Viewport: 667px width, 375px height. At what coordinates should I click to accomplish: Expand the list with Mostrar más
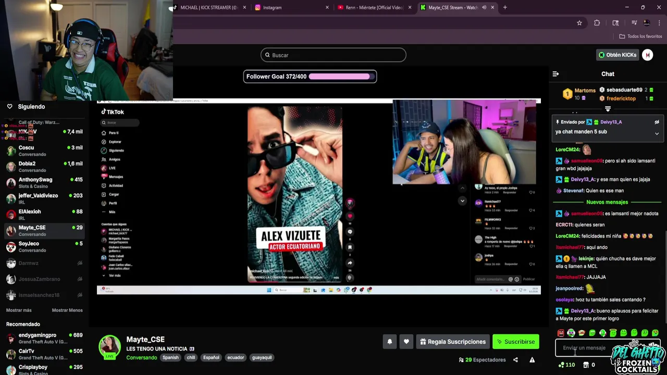pyautogui.click(x=19, y=310)
